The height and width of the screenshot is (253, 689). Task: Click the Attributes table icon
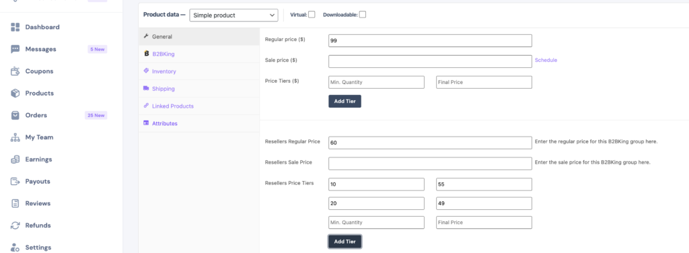(146, 123)
